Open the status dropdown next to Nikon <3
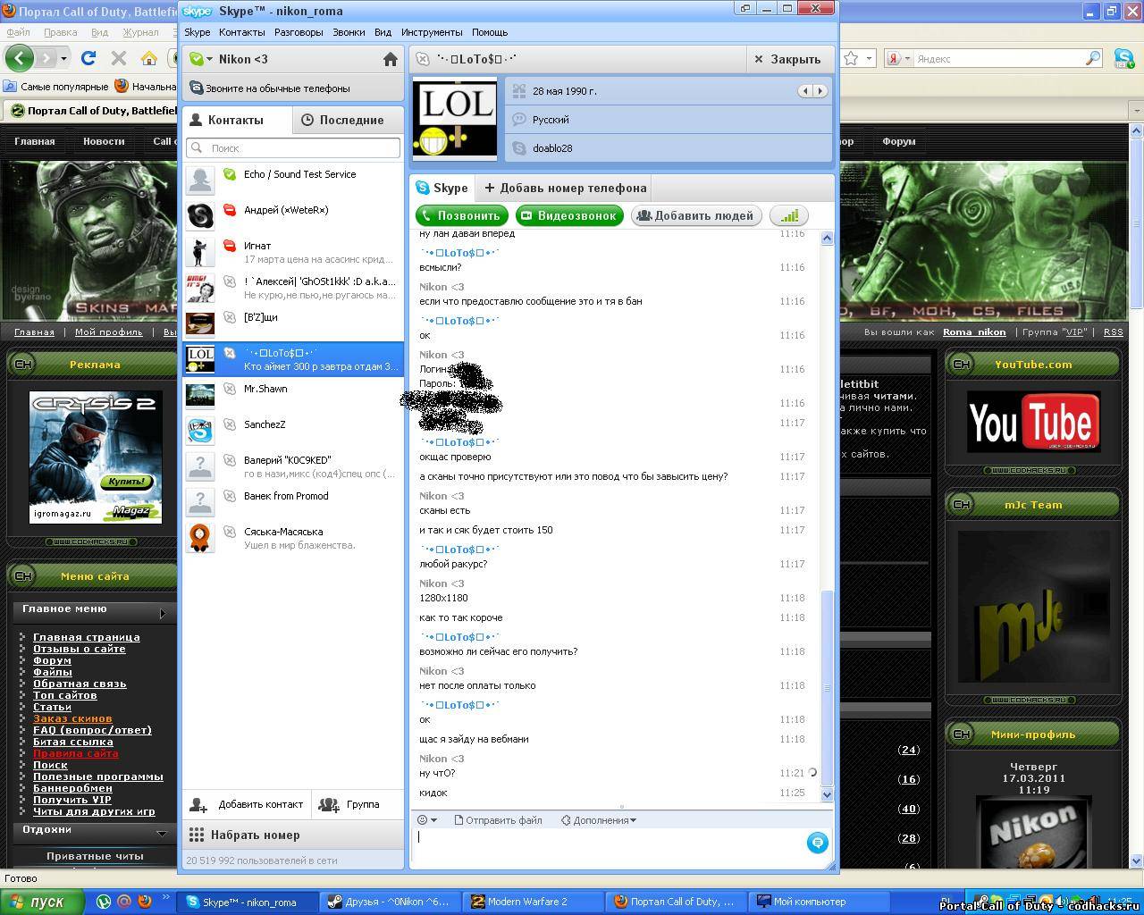This screenshot has width=1144, height=915. (x=210, y=59)
